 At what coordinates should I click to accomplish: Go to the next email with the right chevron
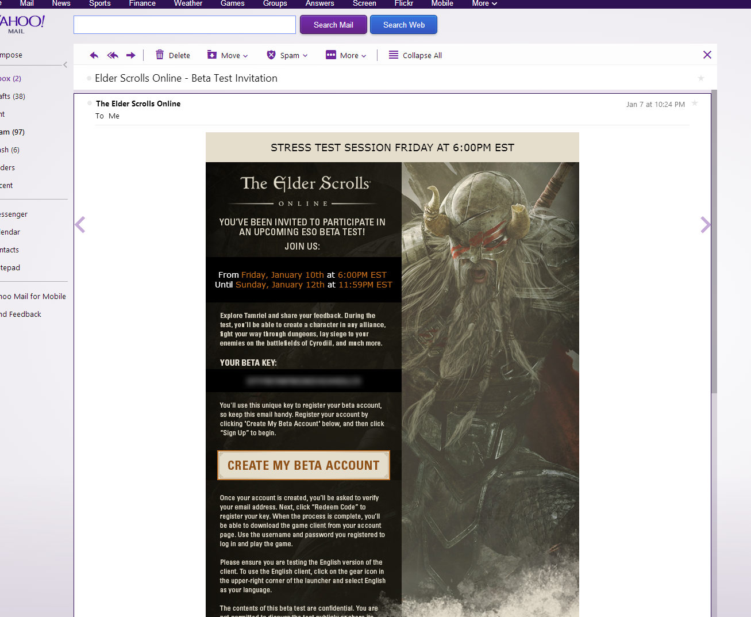point(706,225)
